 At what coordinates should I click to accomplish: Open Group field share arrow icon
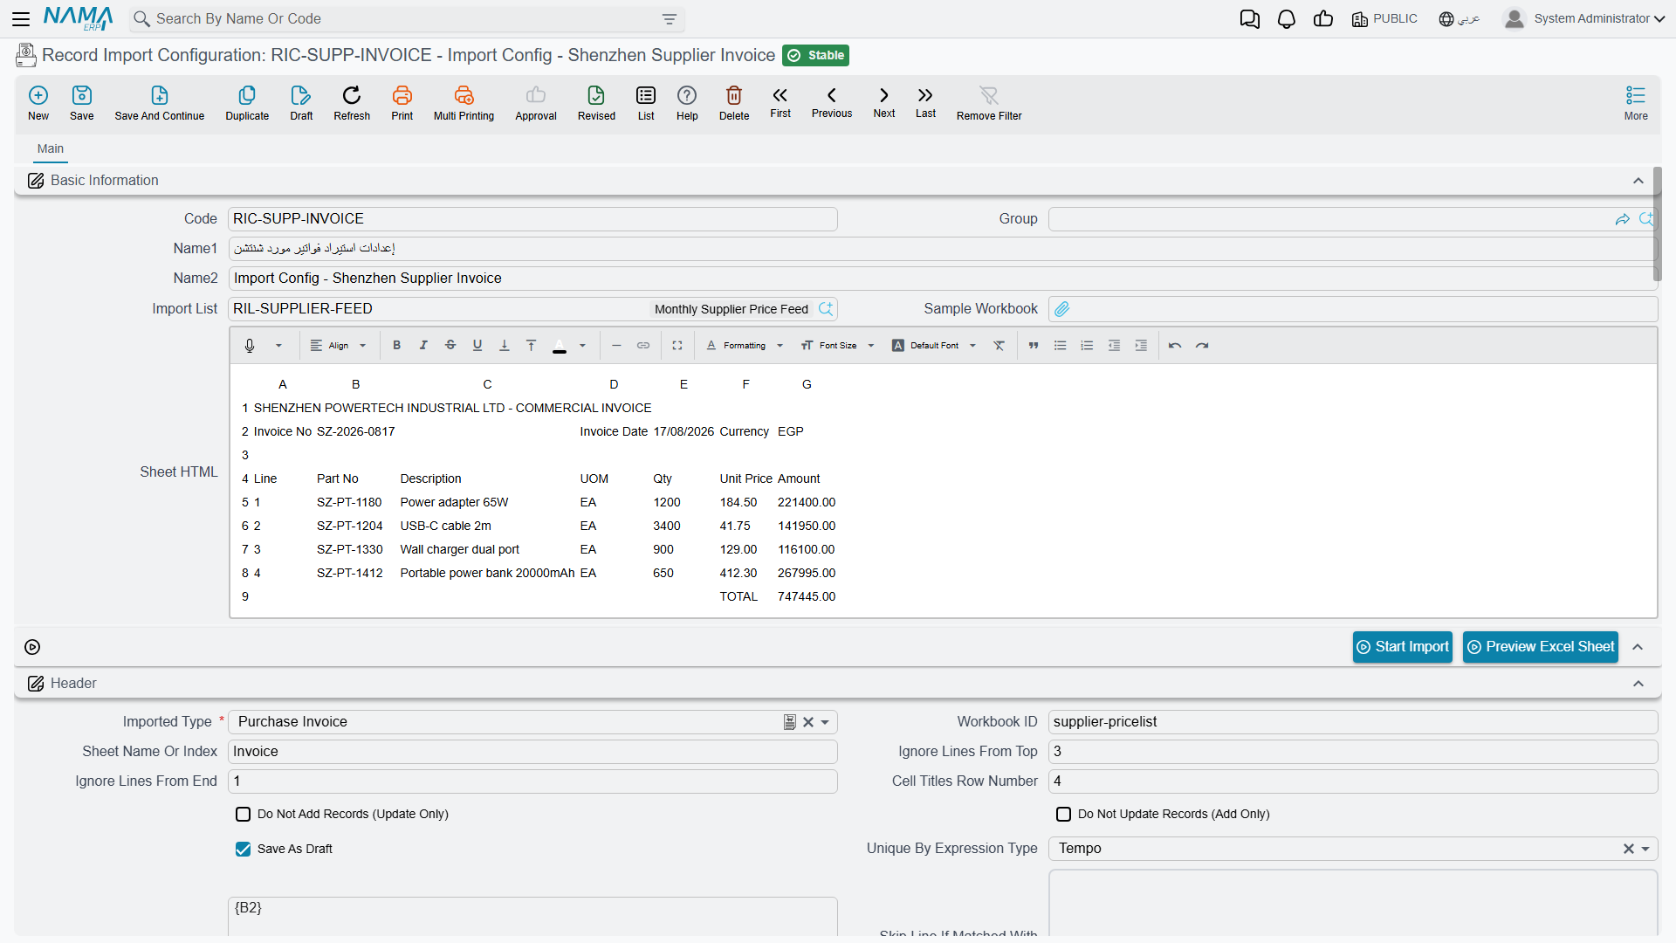(x=1623, y=219)
